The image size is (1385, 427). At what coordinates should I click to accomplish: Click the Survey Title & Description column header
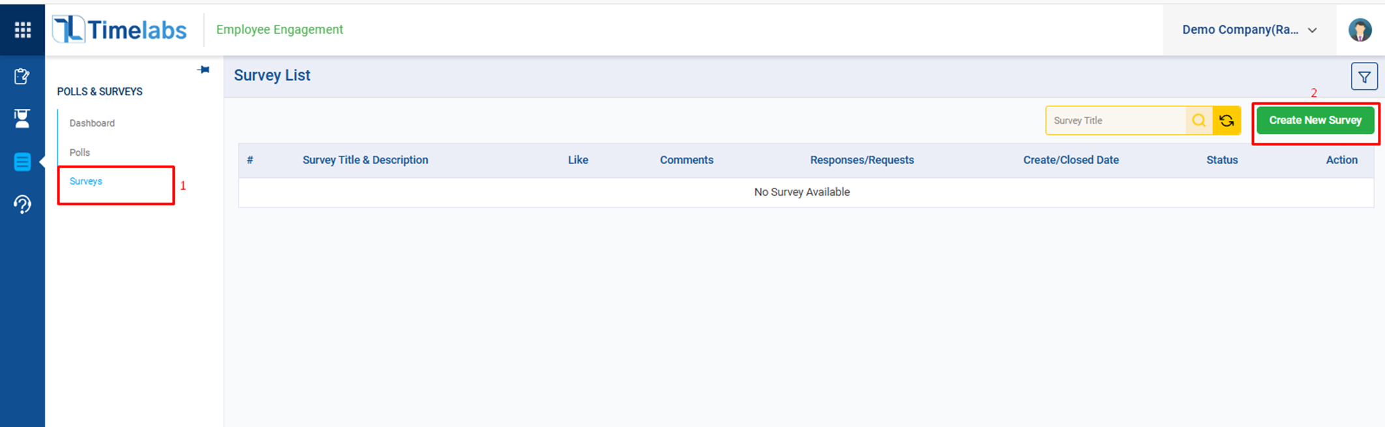coord(365,160)
